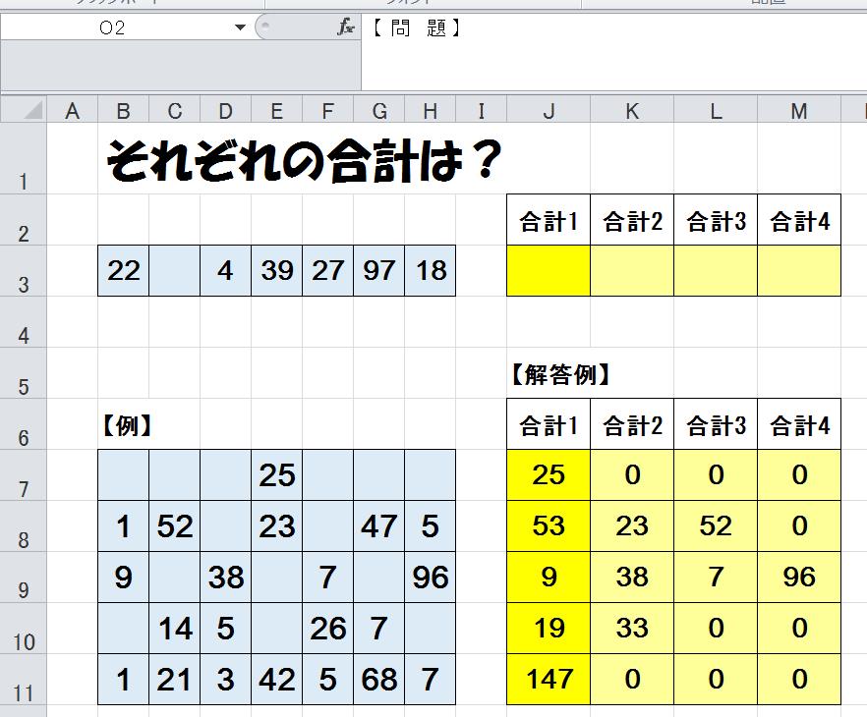The width and height of the screenshot is (867, 717).
Task: Select the yellow cell with 96 in column M
Action: (799, 578)
